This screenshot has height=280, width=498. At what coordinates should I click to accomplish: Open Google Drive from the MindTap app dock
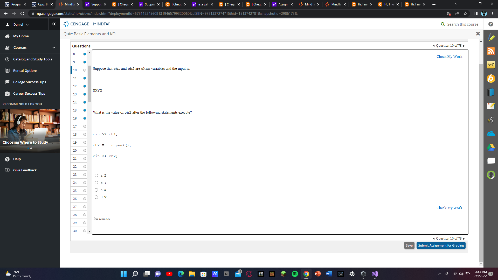pos(491,147)
